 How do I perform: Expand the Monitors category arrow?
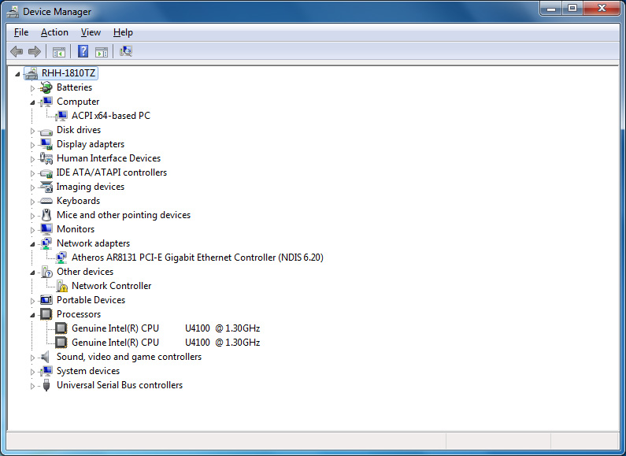pyautogui.click(x=33, y=230)
